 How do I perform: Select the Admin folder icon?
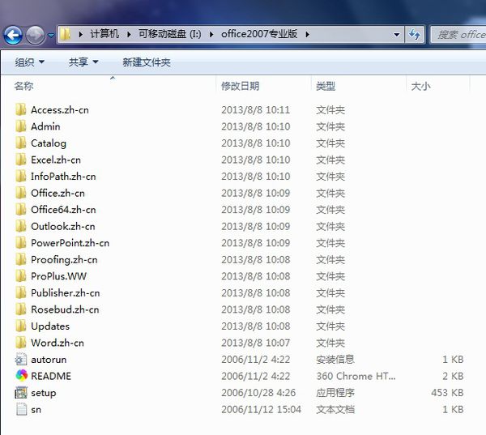(21, 126)
